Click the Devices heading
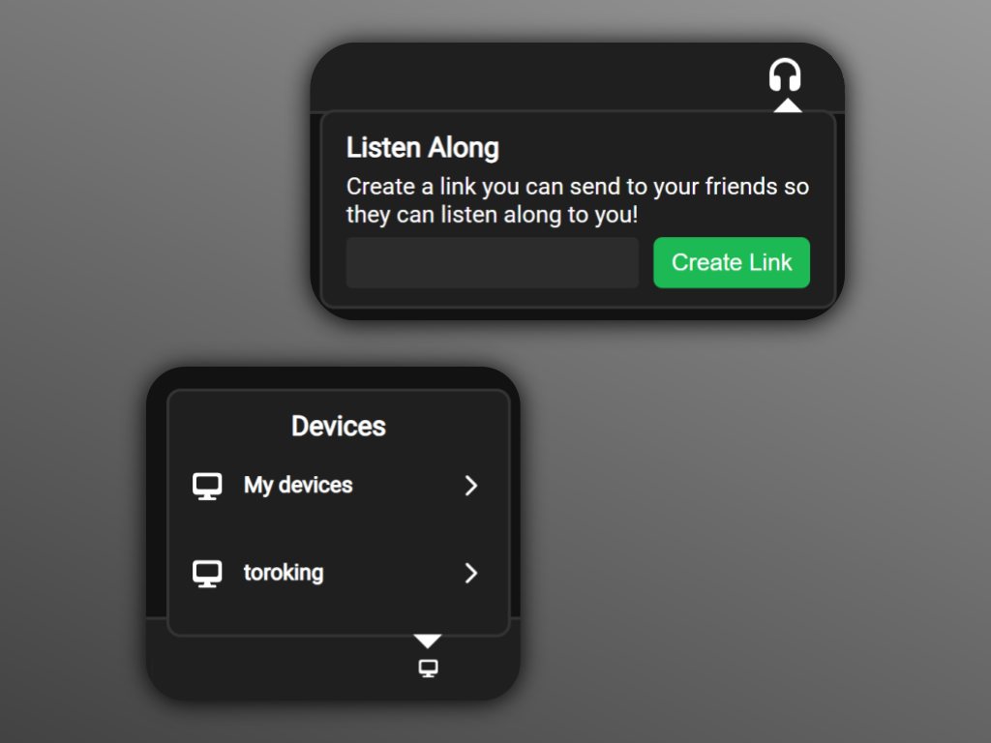991x743 pixels. [338, 426]
